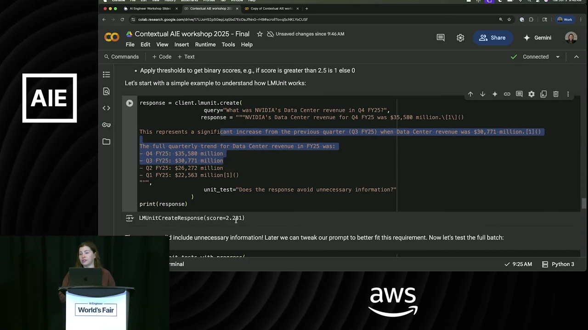Add a new Code cell

pyautogui.click(x=162, y=57)
